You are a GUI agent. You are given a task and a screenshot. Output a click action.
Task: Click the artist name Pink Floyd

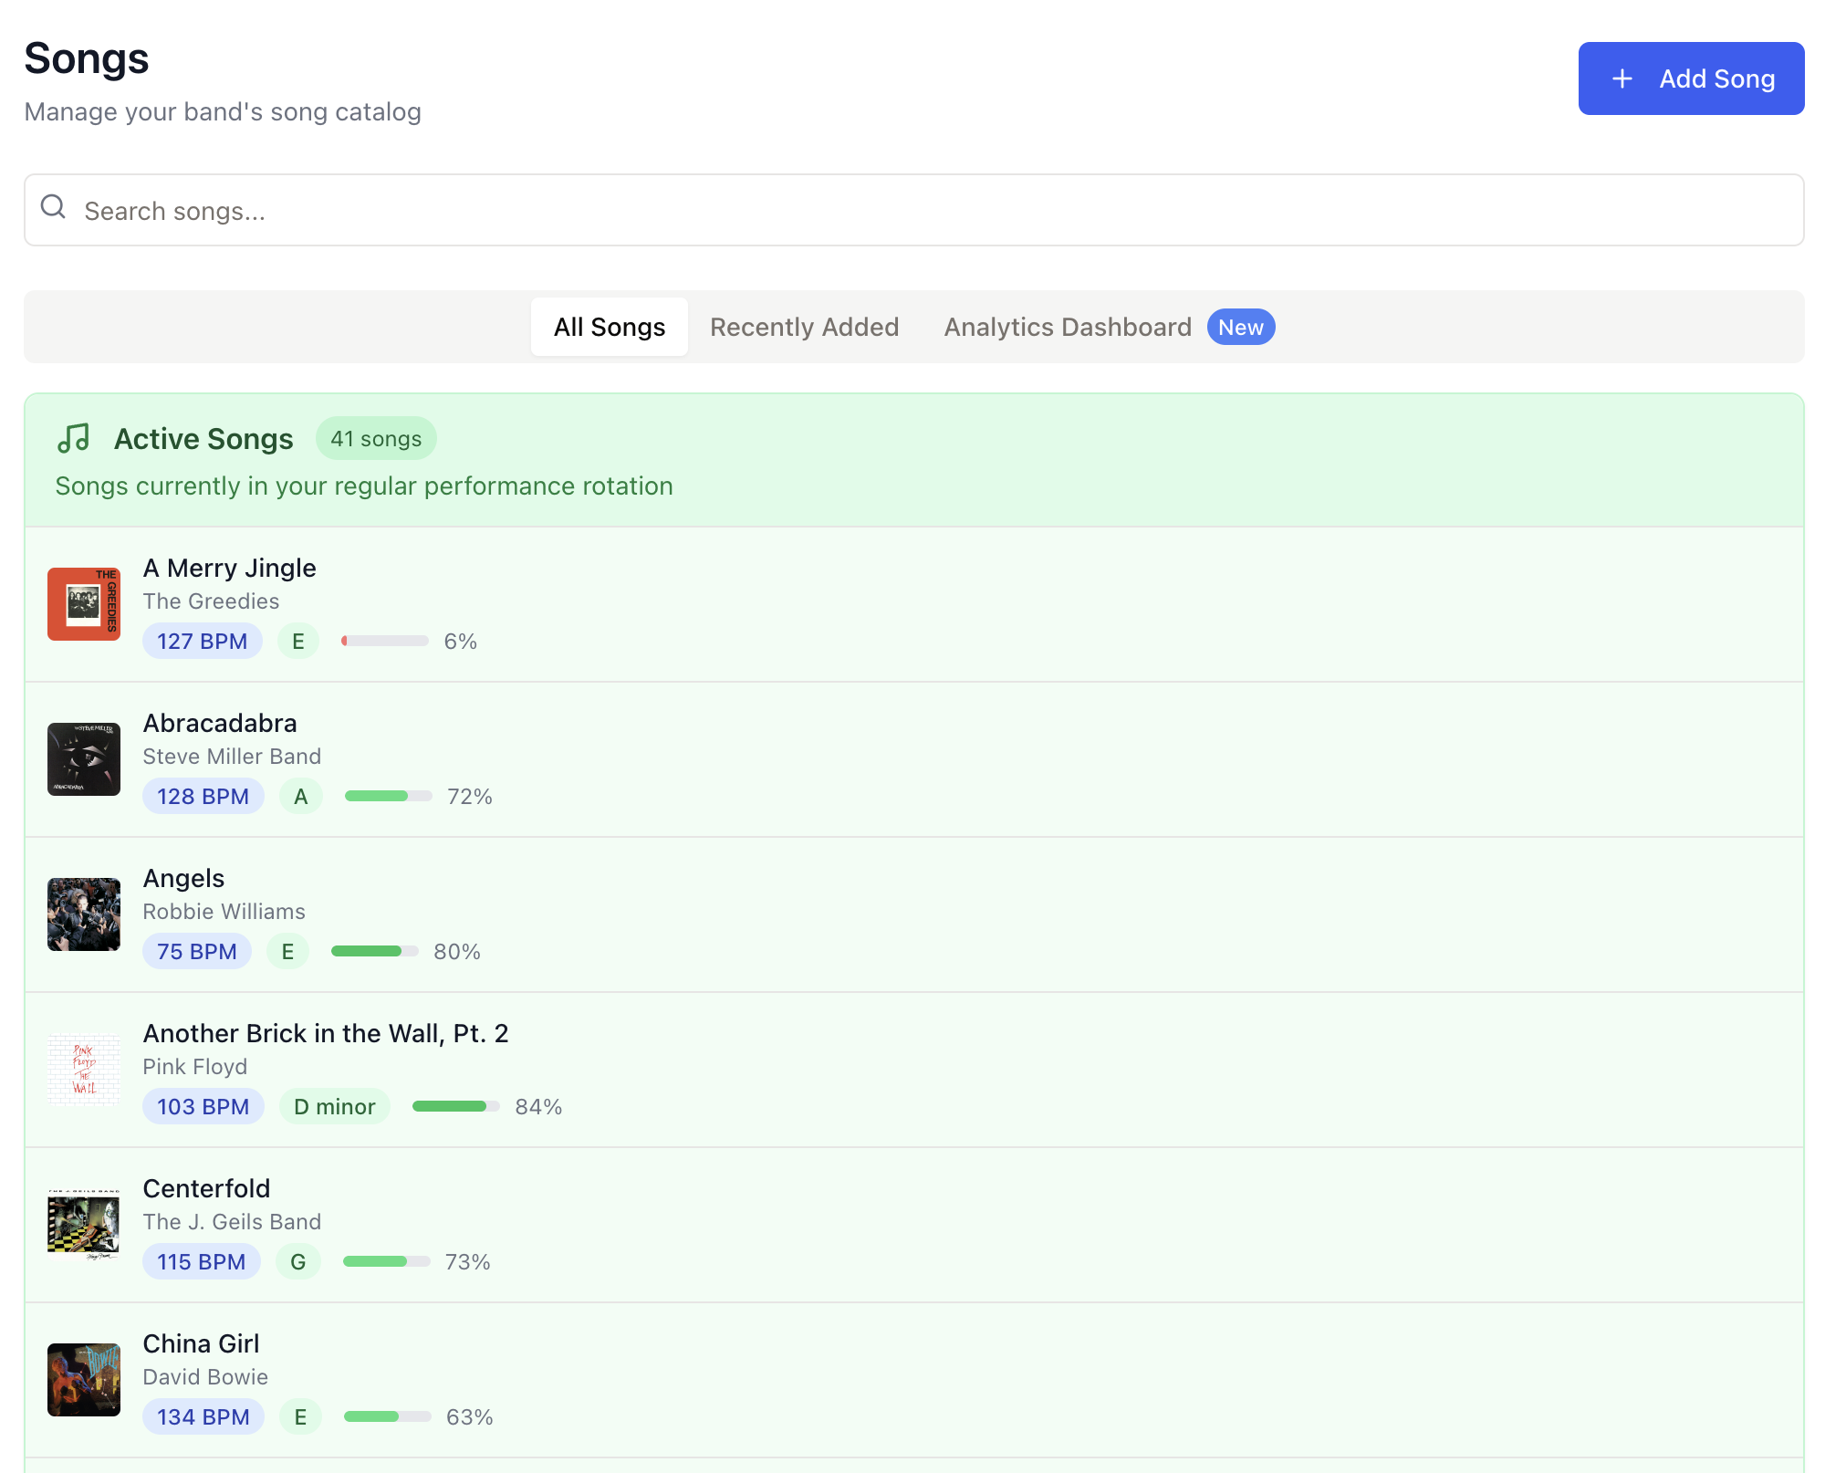(x=195, y=1067)
